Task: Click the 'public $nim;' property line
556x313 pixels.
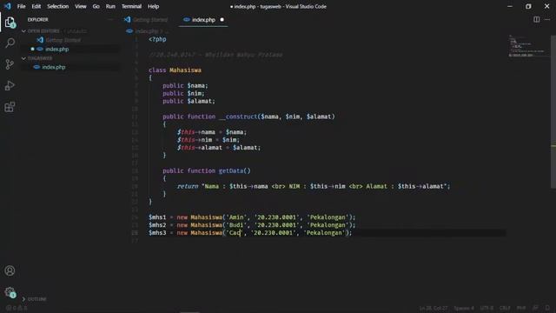Action: point(183,93)
